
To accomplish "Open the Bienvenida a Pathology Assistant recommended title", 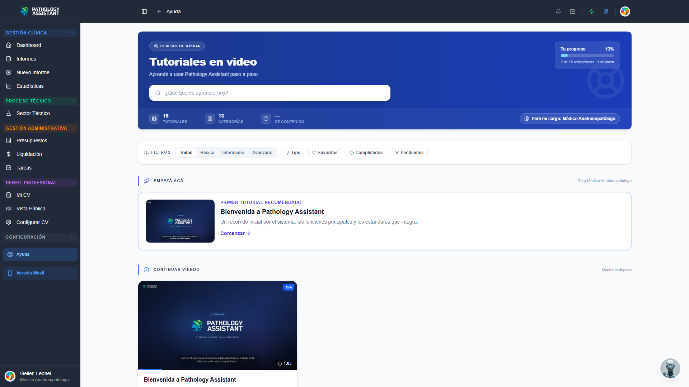I will (272, 212).
